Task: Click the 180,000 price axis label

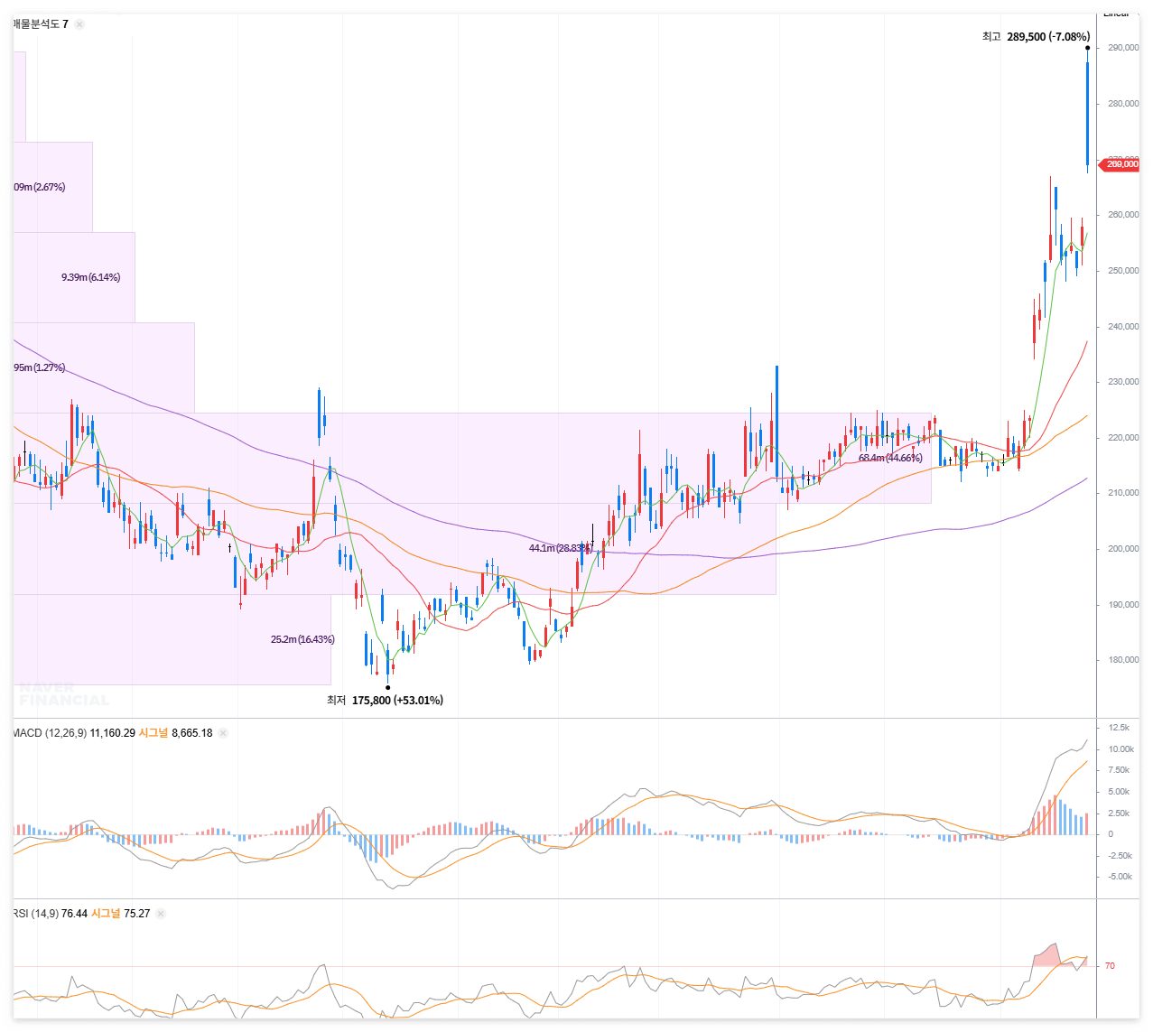Action: click(x=1122, y=660)
